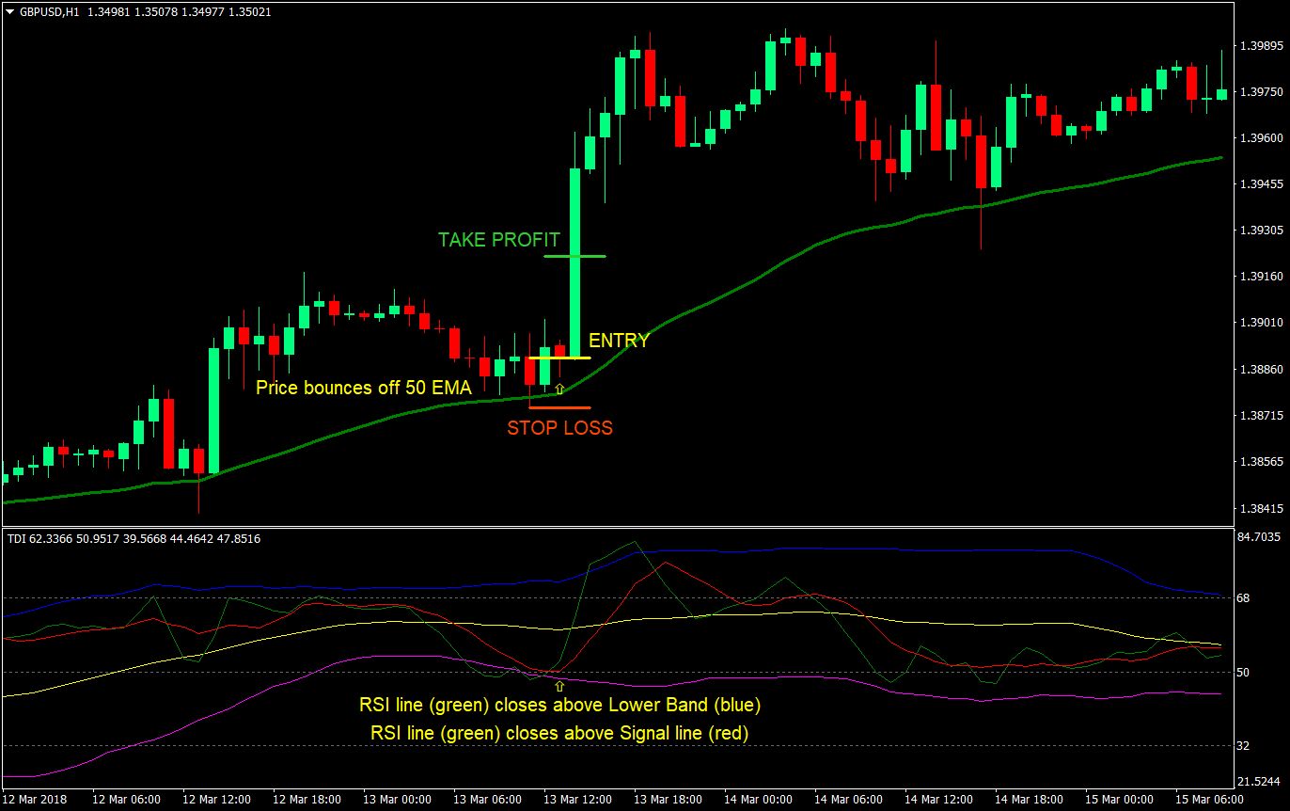Click the TAKE PROFIT text label

(498, 240)
